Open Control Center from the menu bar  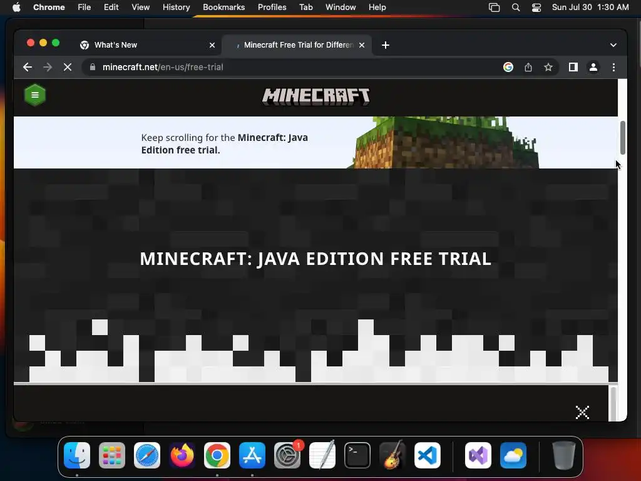coord(536,8)
